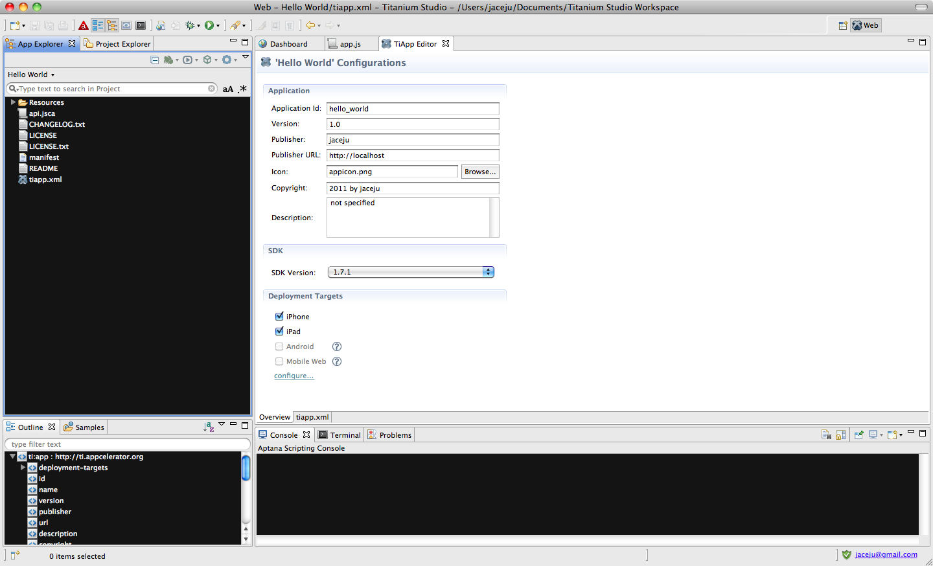Open the Samples tab

click(84, 427)
